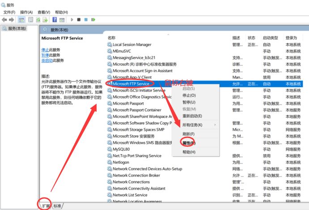Switch to the 标准 tab

pos(58,206)
